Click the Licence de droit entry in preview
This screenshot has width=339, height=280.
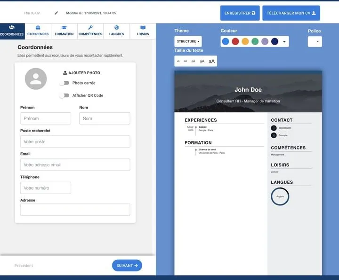pos(212,151)
